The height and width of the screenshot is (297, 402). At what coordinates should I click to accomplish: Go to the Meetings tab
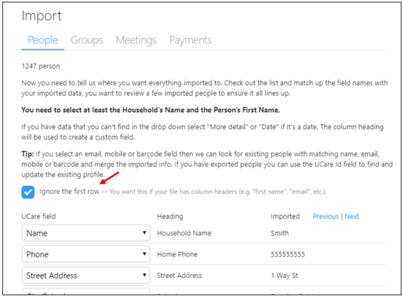(136, 40)
